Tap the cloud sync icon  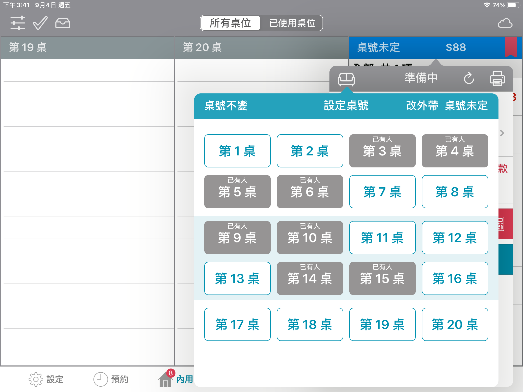click(x=505, y=23)
